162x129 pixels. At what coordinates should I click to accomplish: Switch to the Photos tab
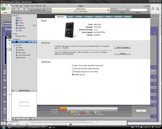click(108, 17)
